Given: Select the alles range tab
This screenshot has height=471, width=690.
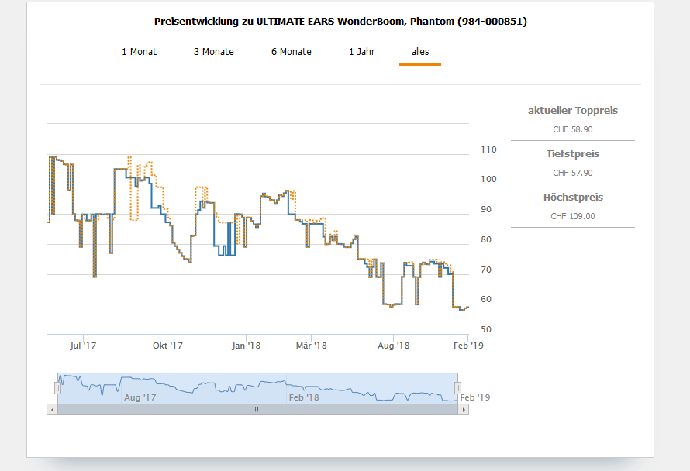Looking at the screenshot, I should coord(420,52).
